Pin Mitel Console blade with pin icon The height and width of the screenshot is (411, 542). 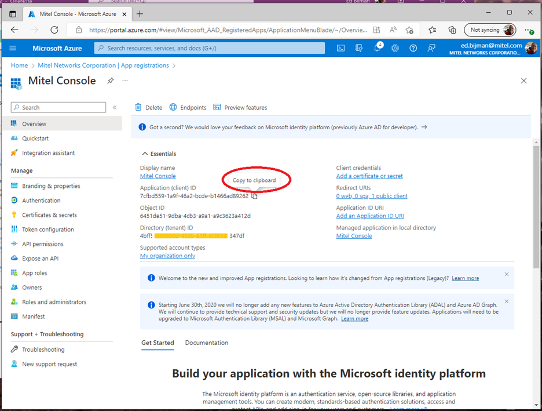(x=110, y=81)
